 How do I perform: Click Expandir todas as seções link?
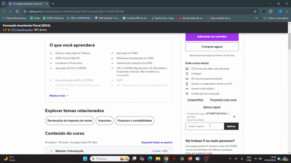(x=157, y=143)
